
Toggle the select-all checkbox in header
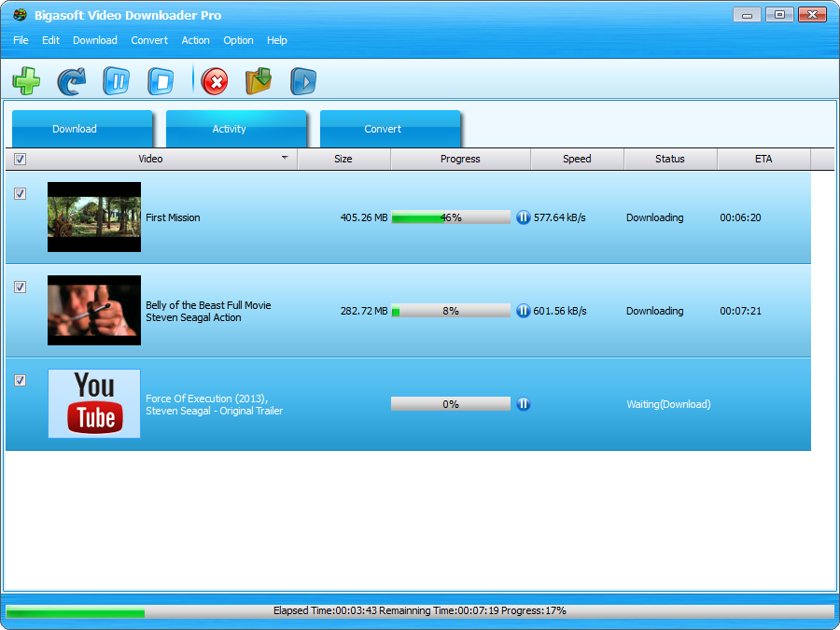click(20, 159)
